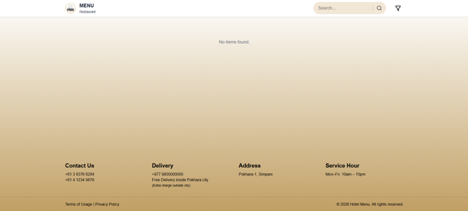Click Mon–Fri: 10am – 10pm hours text

point(345,174)
